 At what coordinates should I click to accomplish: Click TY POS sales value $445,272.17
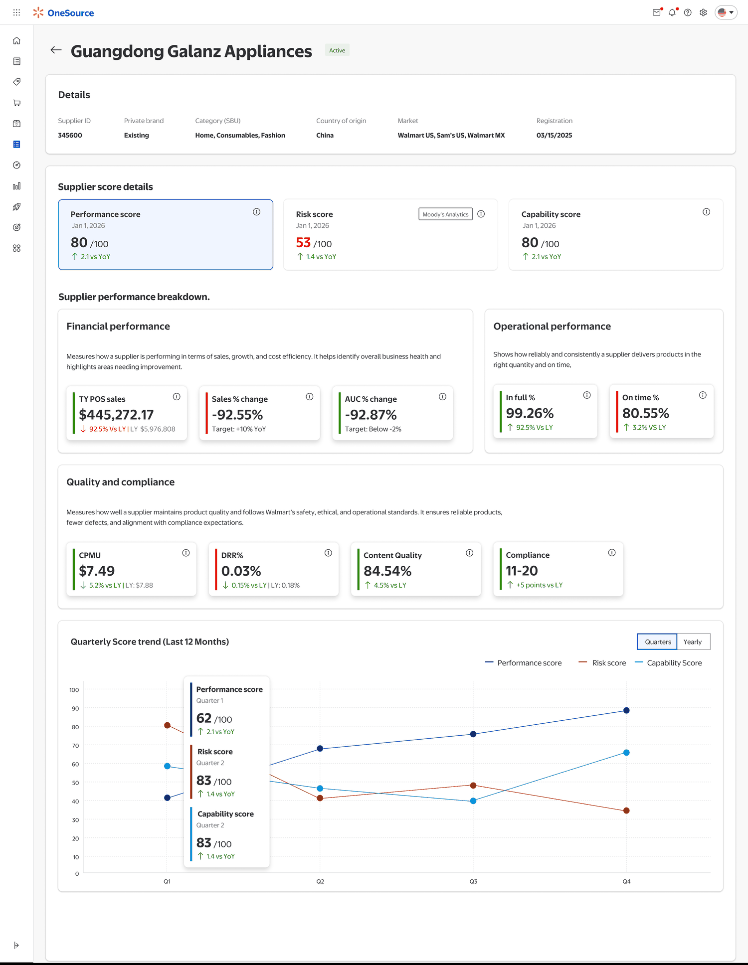pos(116,415)
